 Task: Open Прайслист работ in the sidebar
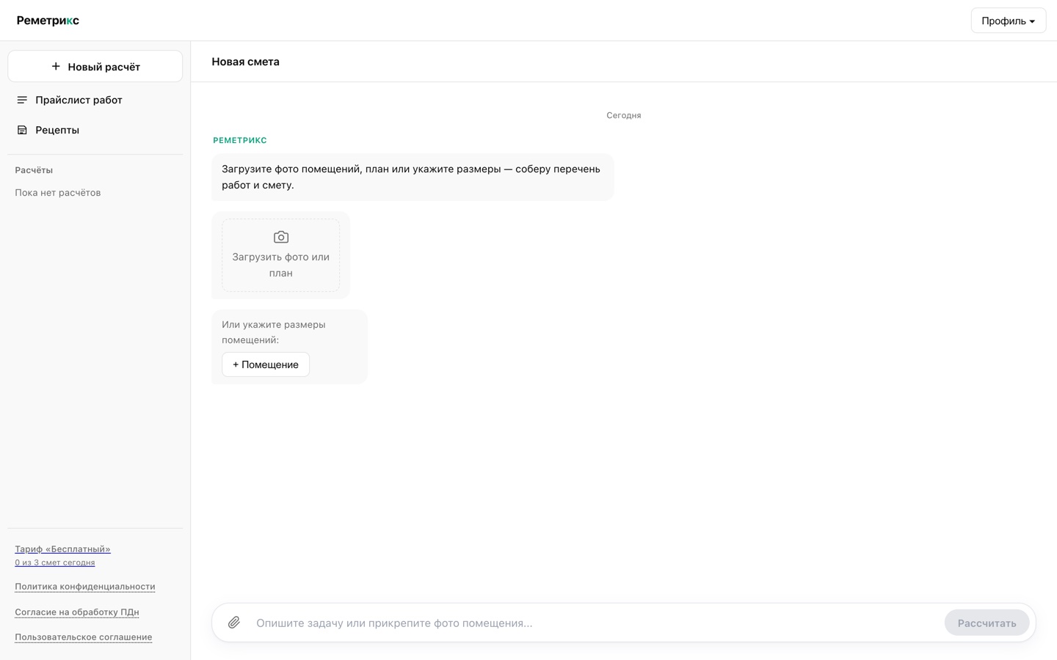(95, 100)
